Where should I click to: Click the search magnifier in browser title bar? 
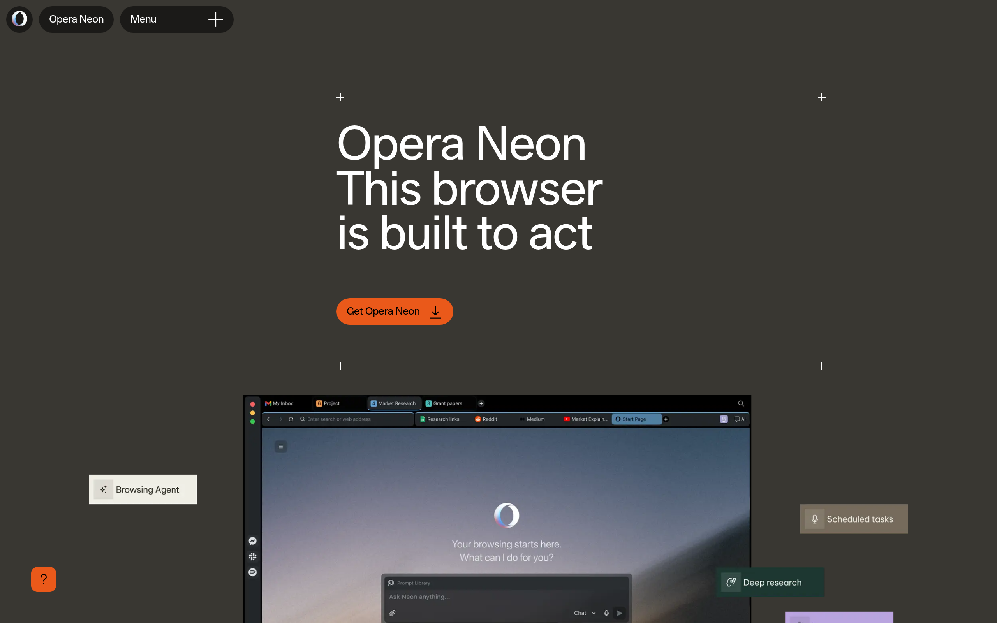coord(741,403)
